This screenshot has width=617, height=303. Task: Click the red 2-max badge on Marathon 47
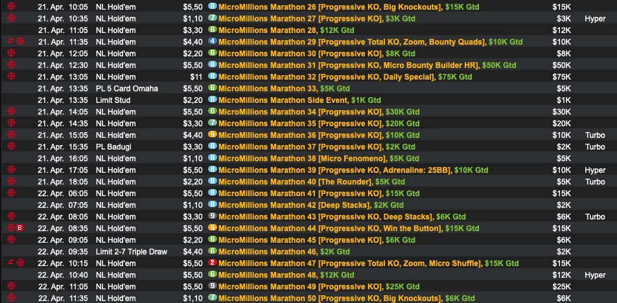tap(213, 263)
